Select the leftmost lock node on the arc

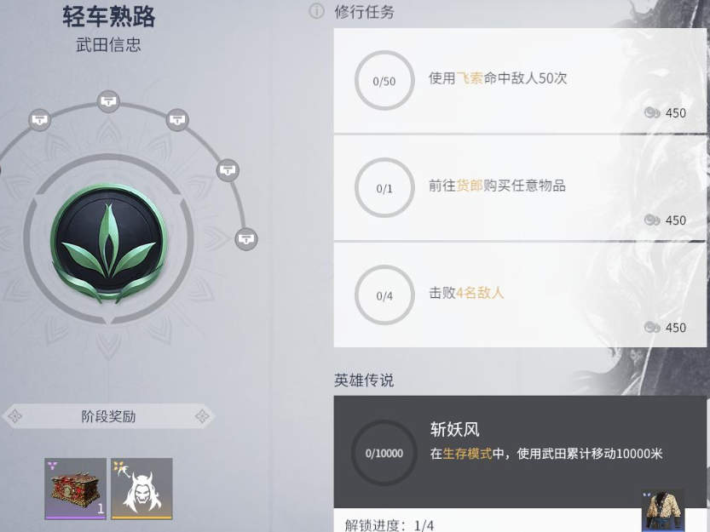pyautogui.click(x=40, y=120)
